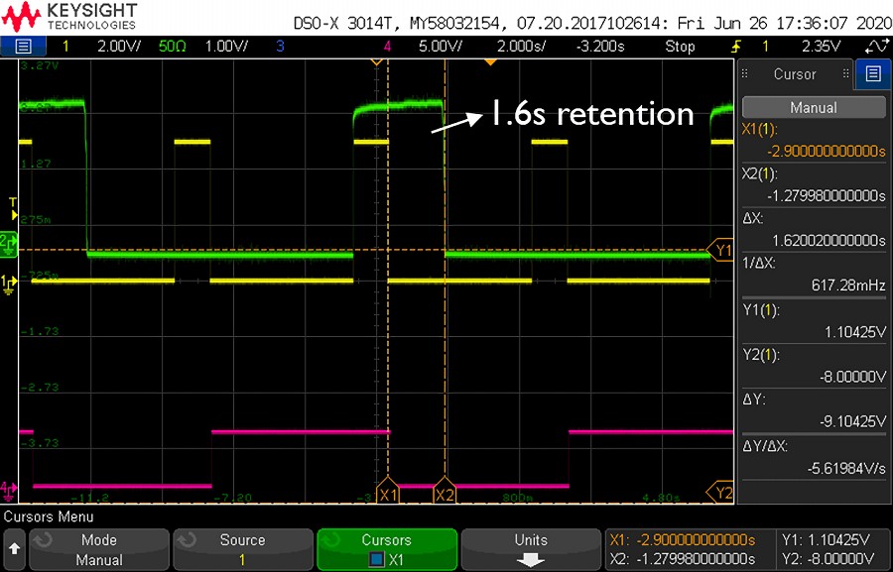Click the trigger rising-edge icon
This screenshot has width=893, height=572.
tap(735, 47)
